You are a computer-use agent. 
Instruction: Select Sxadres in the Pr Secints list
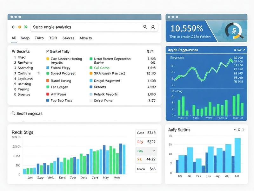click(x=23, y=94)
